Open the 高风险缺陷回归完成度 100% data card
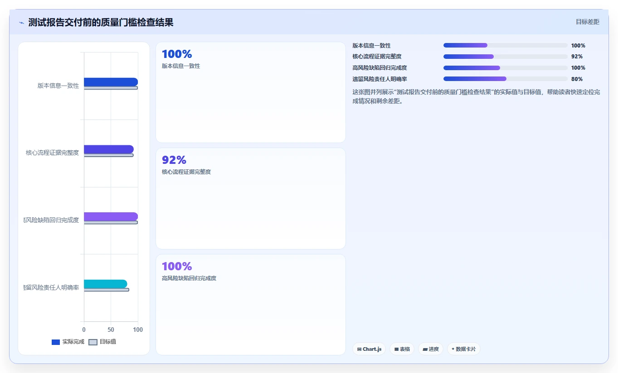Image resolution: width=618 pixels, height=373 pixels. click(x=251, y=305)
